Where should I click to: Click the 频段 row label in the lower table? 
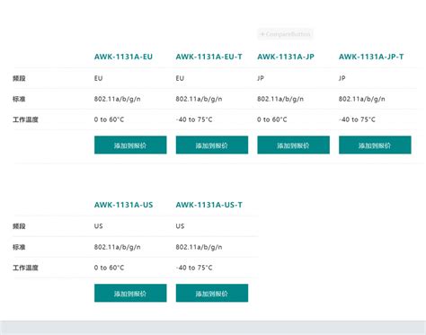point(19,226)
